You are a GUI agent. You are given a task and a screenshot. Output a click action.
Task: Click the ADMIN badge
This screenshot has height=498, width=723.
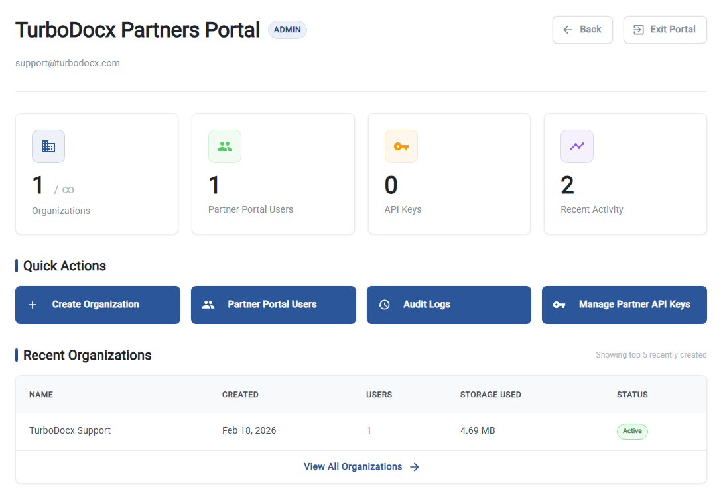point(287,30)
